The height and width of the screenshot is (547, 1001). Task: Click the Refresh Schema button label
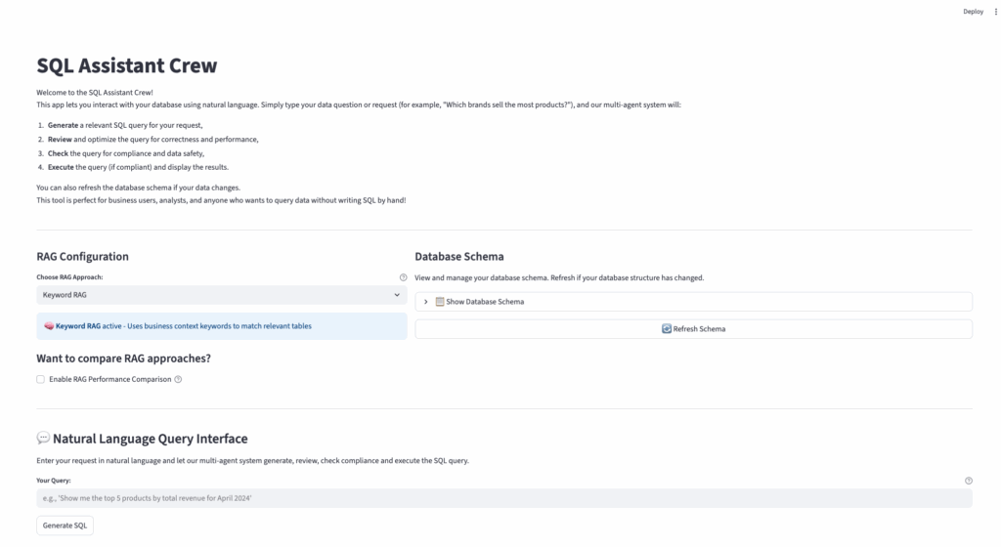point(699,329)
